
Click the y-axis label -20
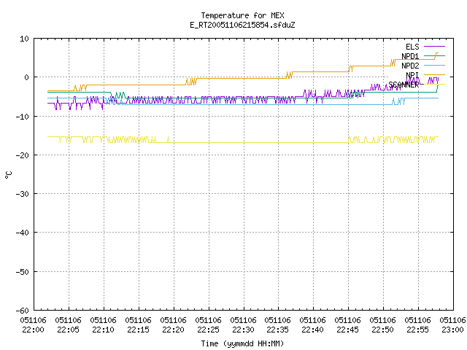23,155
